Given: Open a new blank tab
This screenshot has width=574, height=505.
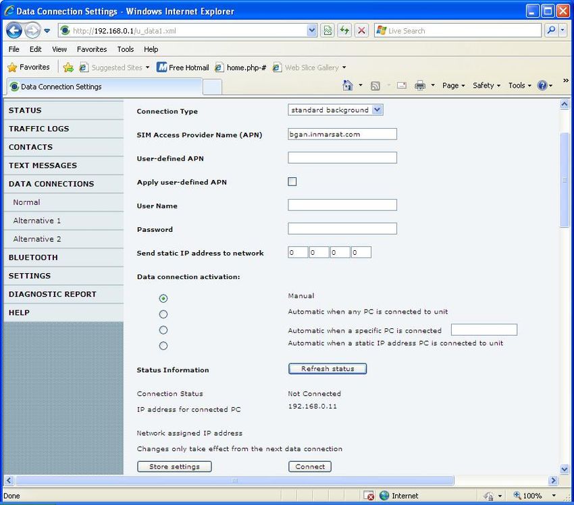Looking at the screenshot, I should [212, 87].
